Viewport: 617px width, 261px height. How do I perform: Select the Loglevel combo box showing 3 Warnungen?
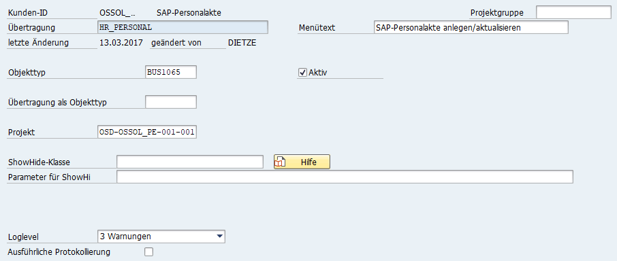[161, 237]
